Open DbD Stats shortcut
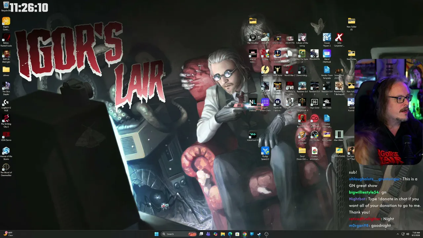Viewport: 423px width, 238px height. pyautogui.click(x=327, y=103)
